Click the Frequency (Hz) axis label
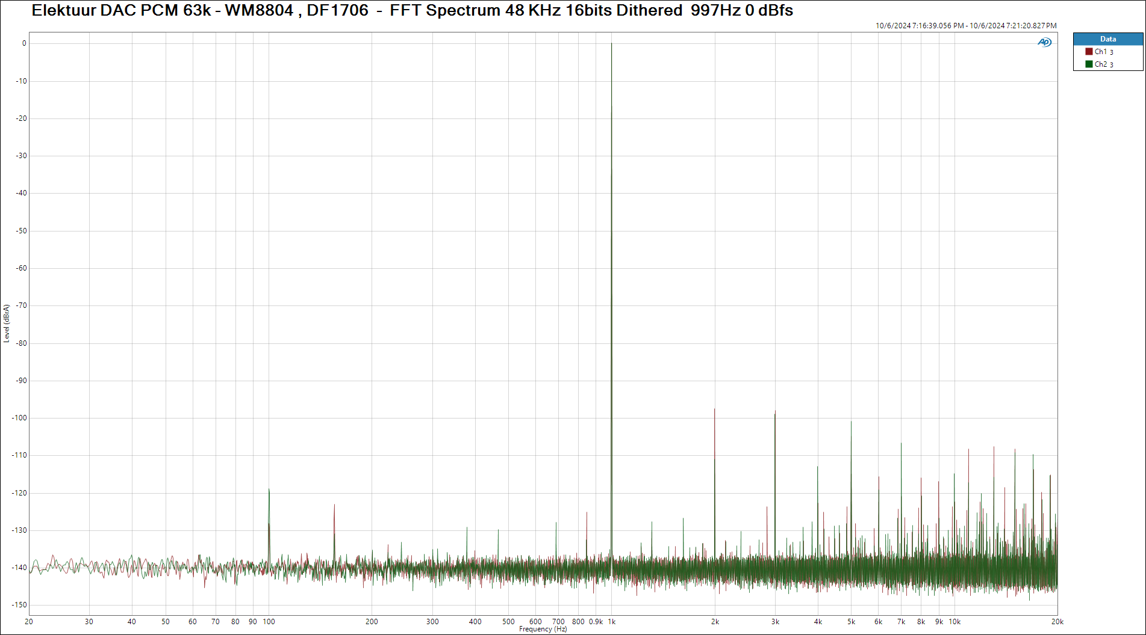 (543, 629)
